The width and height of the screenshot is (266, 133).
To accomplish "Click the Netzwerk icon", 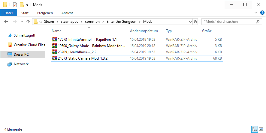I will tap(10, 64).
